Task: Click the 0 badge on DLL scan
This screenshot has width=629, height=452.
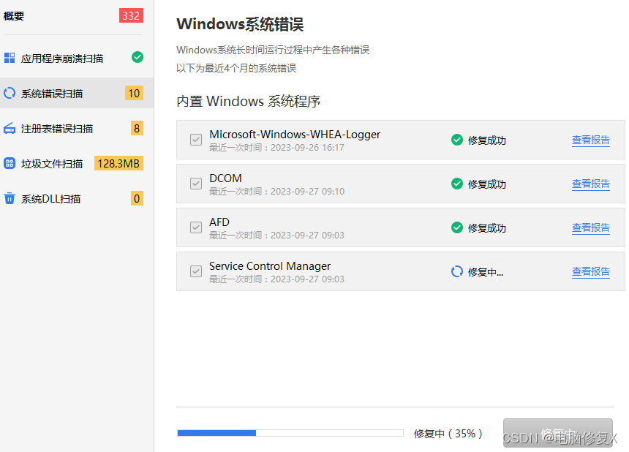Action: [137, 198]
